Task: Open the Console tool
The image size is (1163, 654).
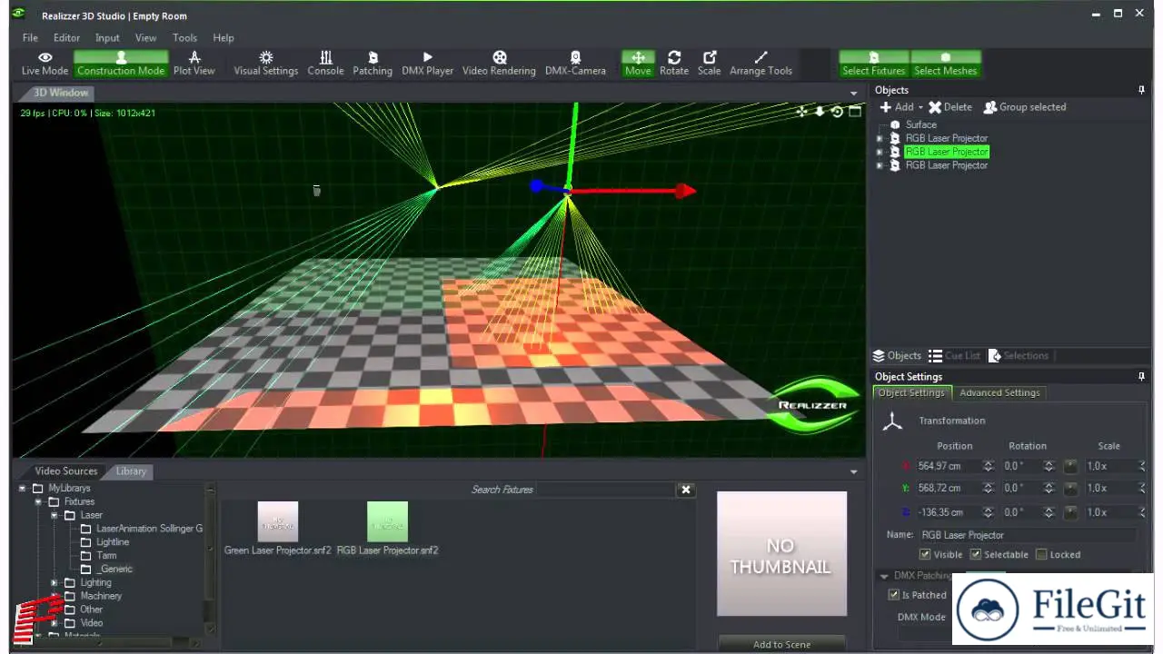Action: click(x=325, y=64)
